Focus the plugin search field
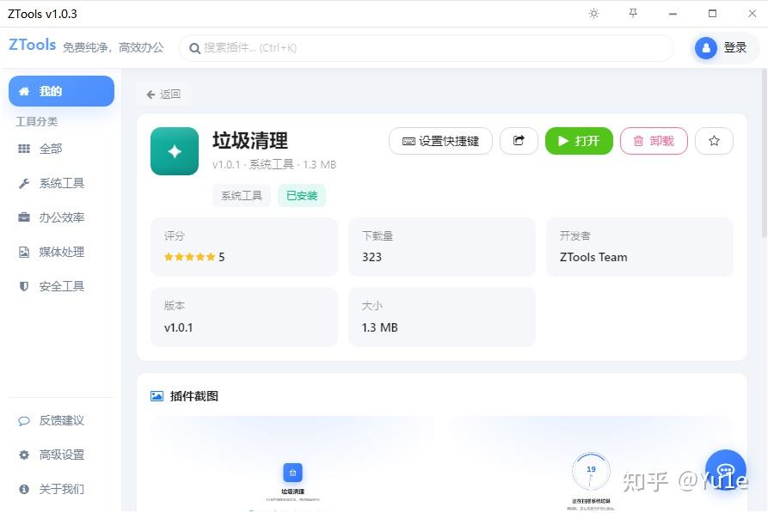The image size is (768, 513). [x=426, y=48]
